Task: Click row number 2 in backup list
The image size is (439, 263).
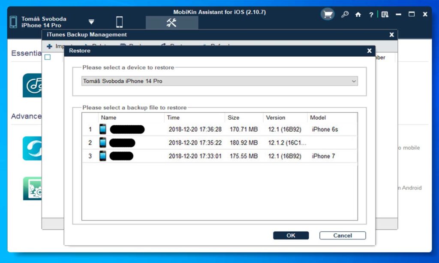Action: click(90, 143)
